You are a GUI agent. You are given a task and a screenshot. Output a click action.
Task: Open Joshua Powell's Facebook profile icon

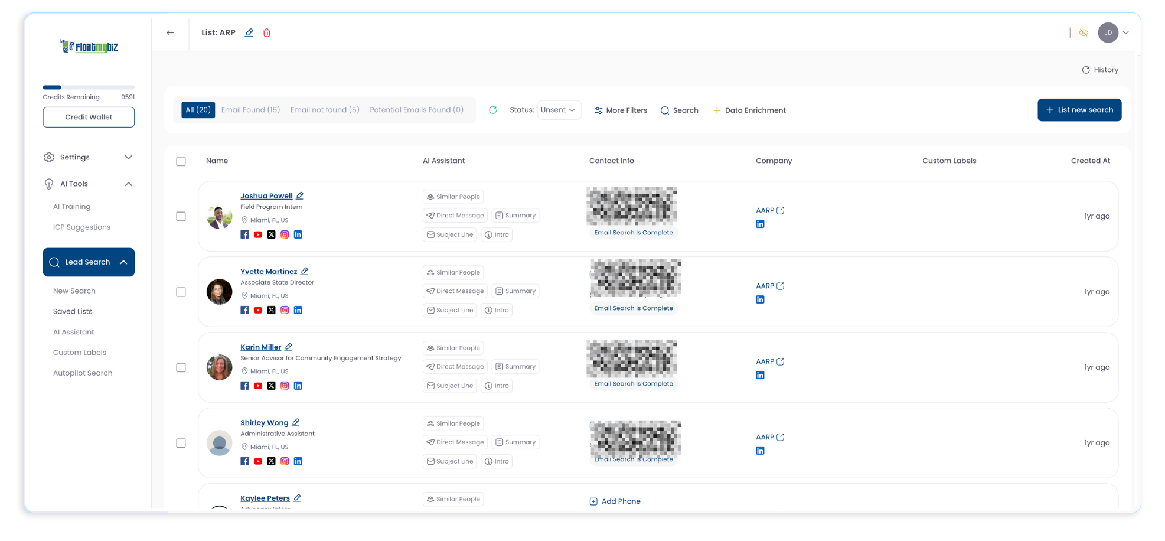[244, 234]
